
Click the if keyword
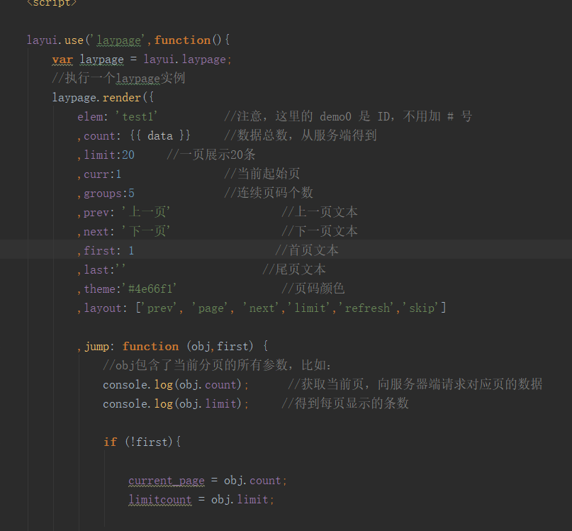(x=110, y=442)
